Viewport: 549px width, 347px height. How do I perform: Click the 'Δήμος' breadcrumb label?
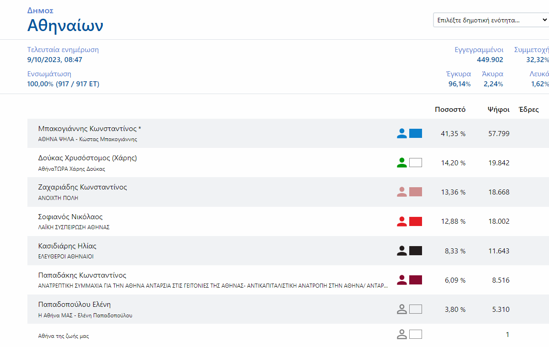(x=40, y=10)
